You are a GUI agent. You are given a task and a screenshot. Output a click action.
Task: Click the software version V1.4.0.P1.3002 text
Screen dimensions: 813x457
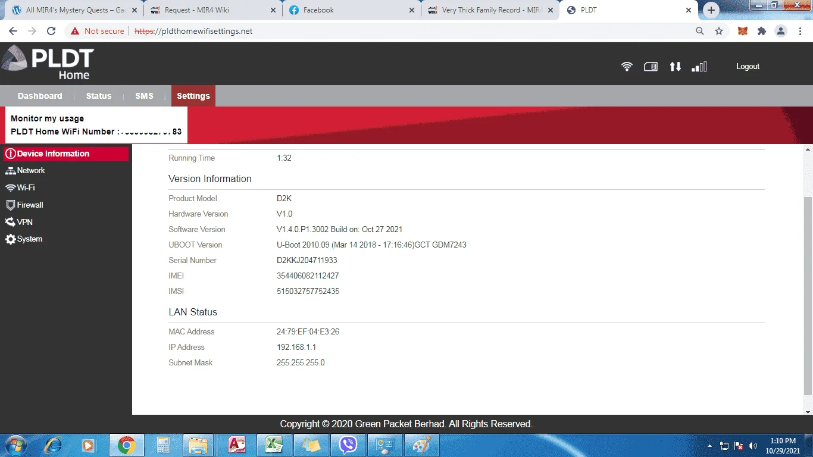(x=339, y=229)
